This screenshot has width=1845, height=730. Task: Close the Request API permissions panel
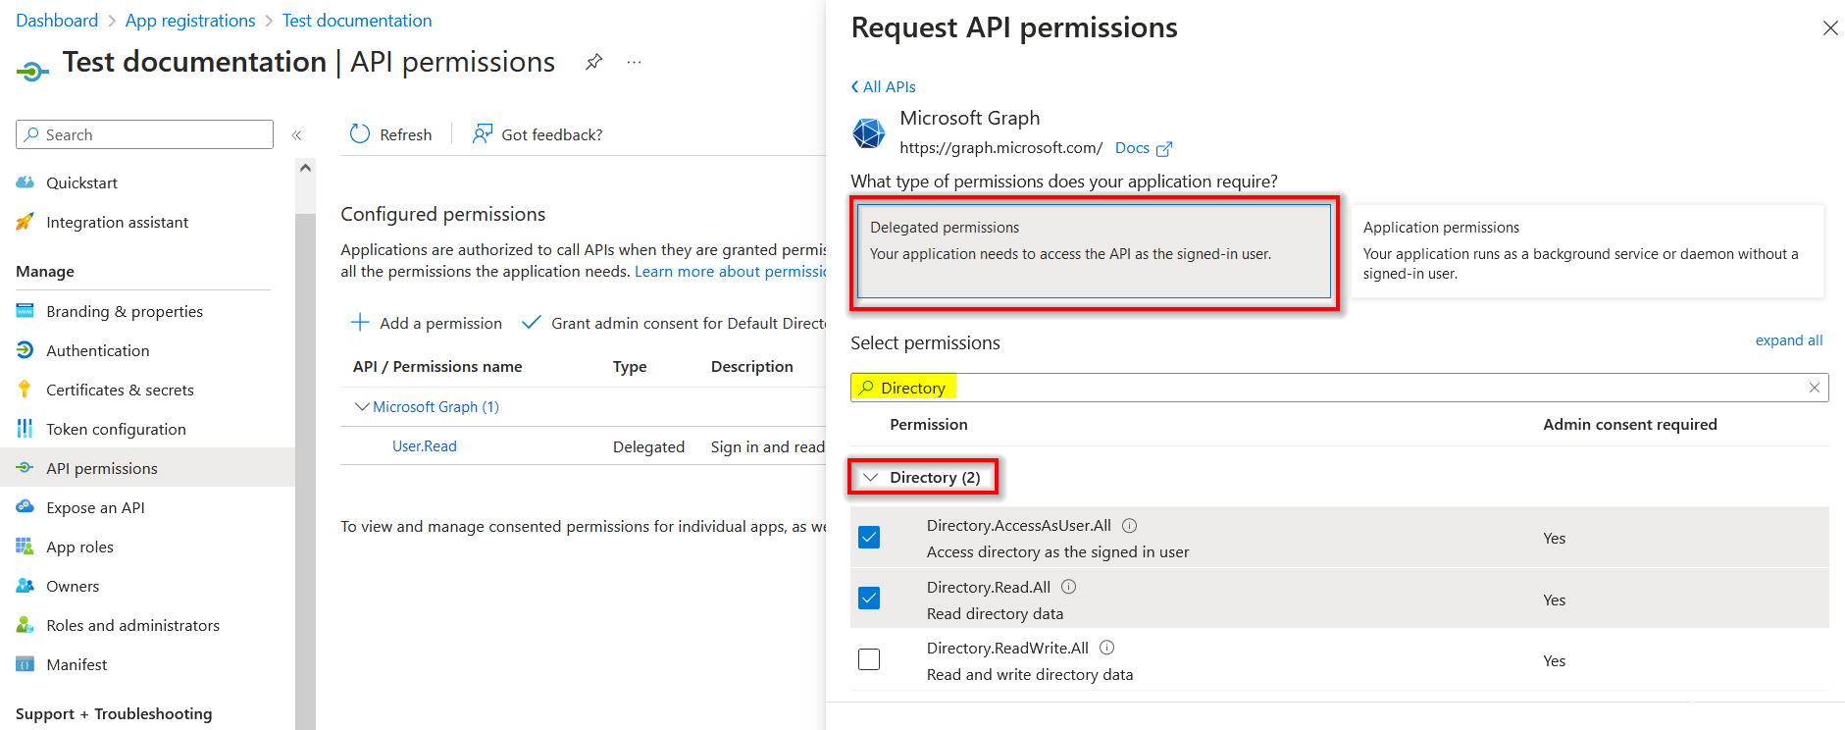coord(1830,27)
